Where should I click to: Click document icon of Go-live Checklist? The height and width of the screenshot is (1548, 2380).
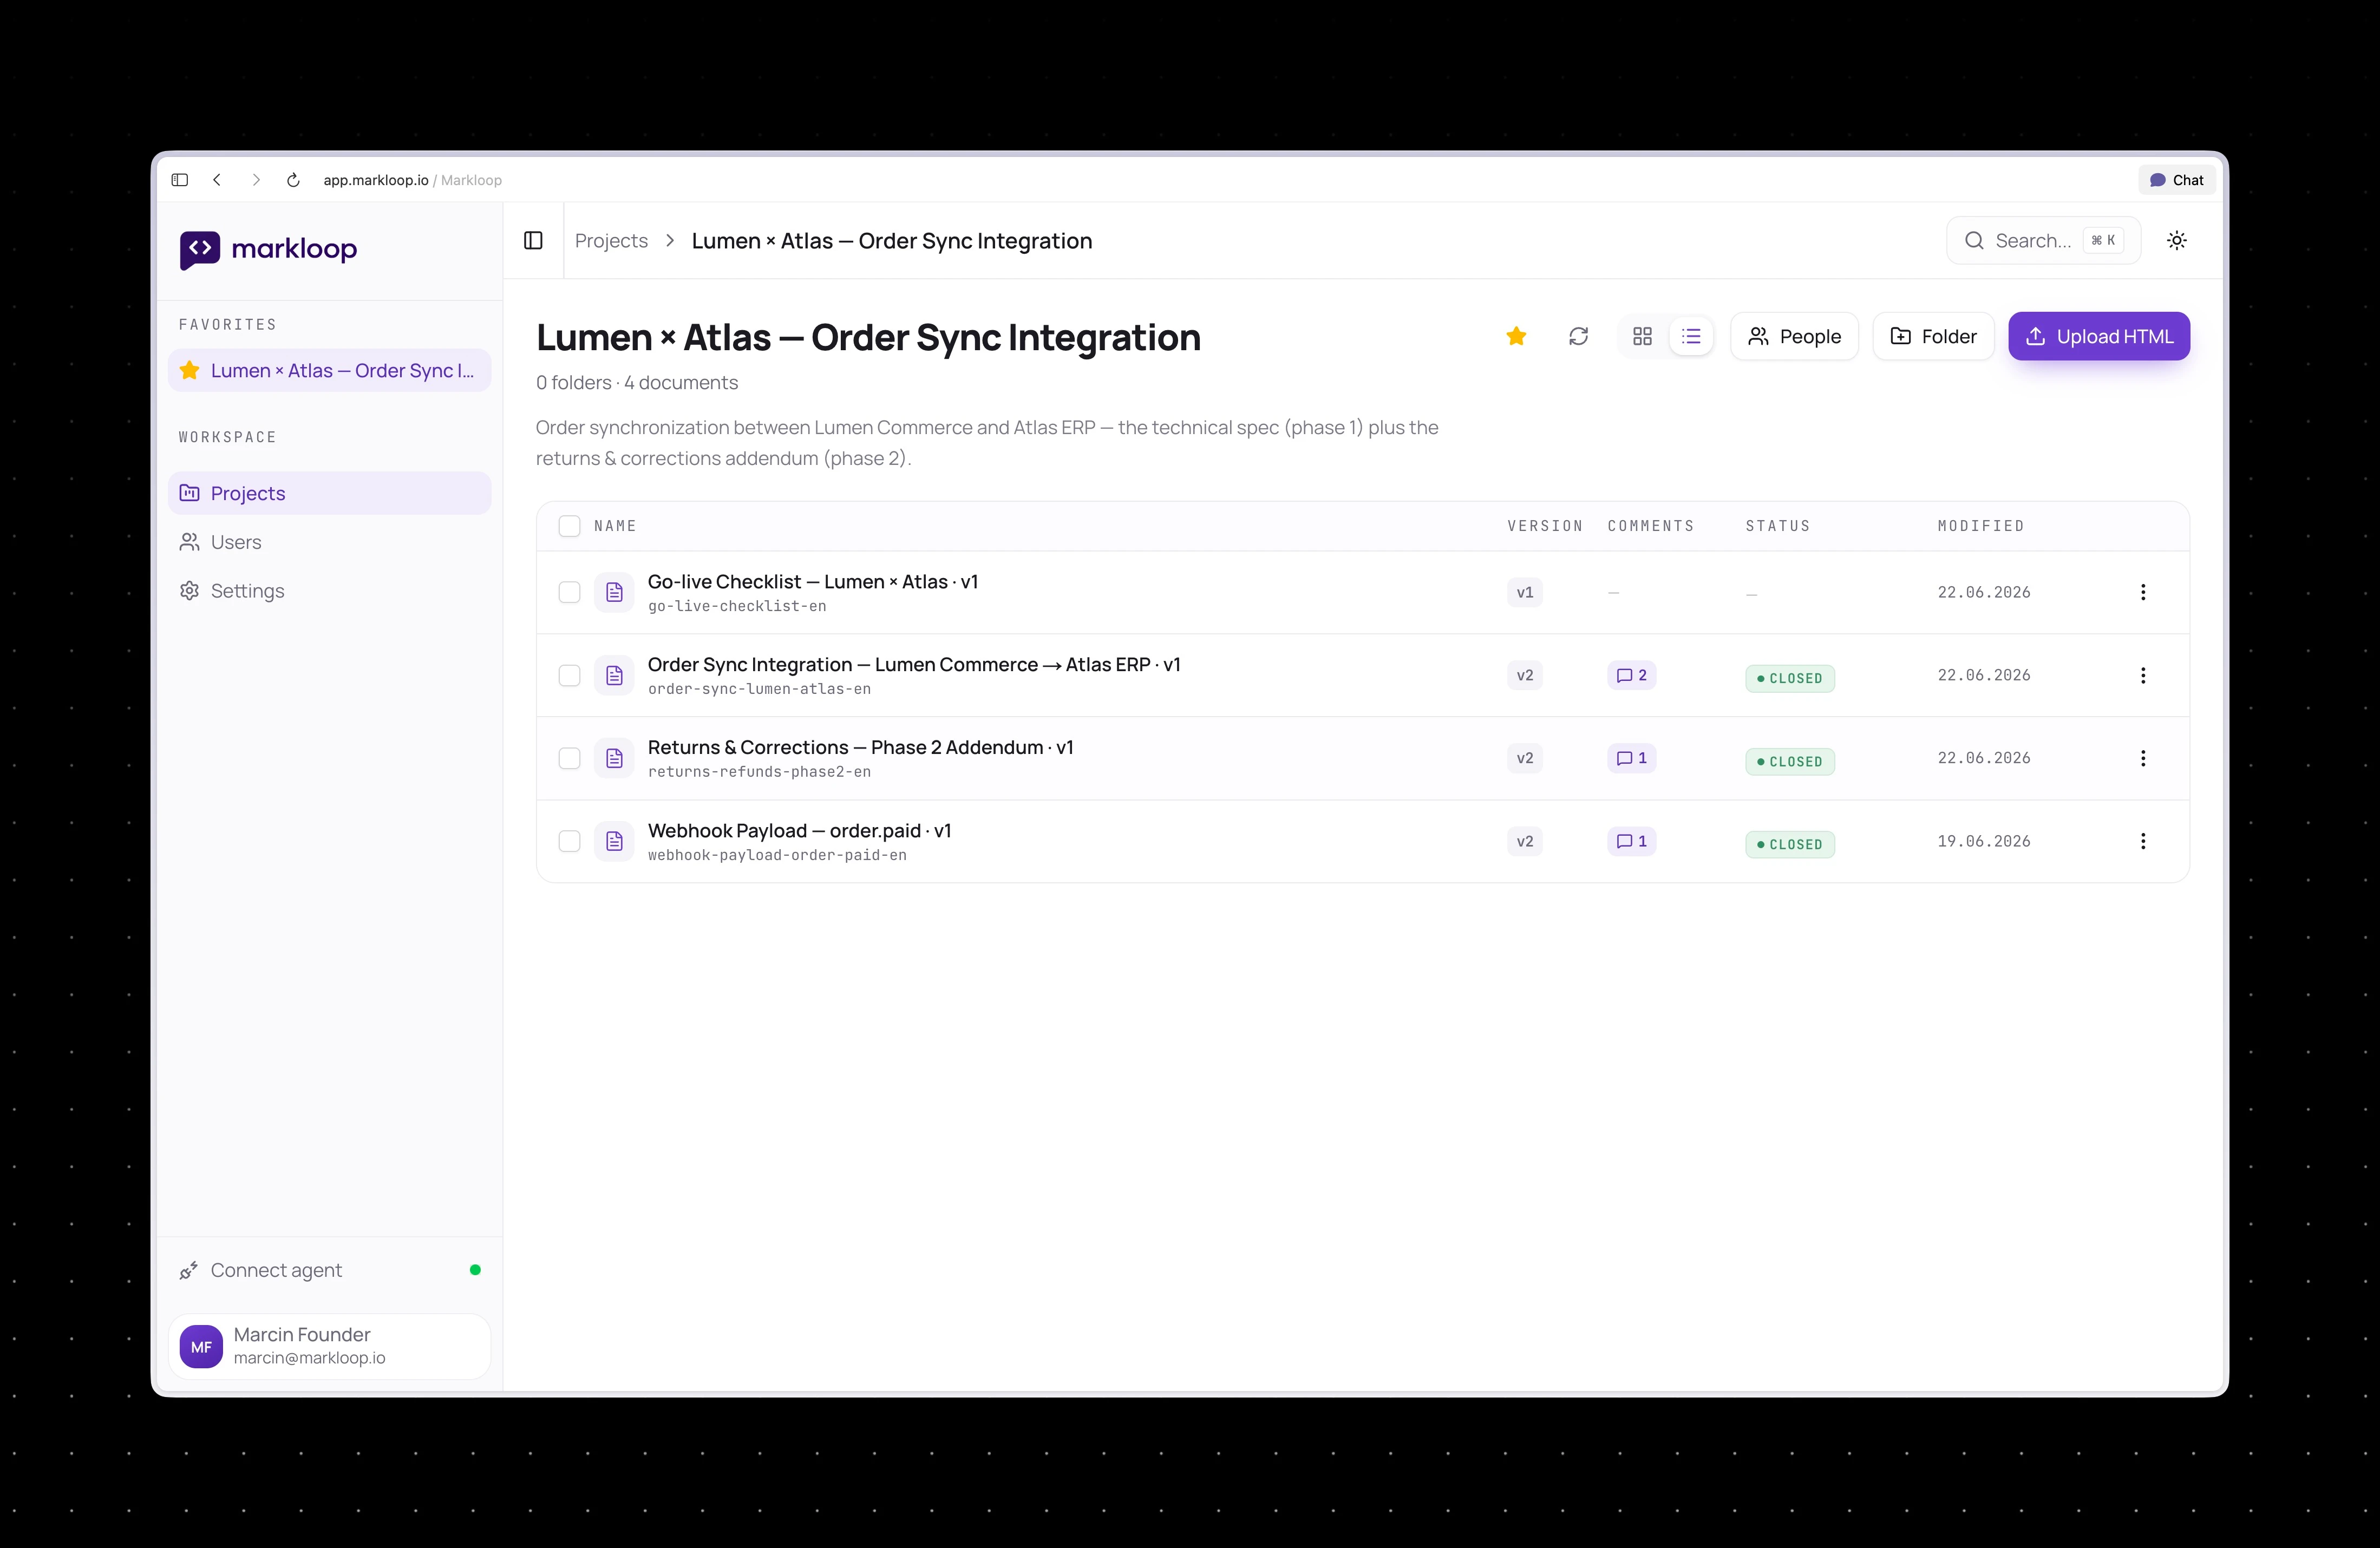[614, 592]
